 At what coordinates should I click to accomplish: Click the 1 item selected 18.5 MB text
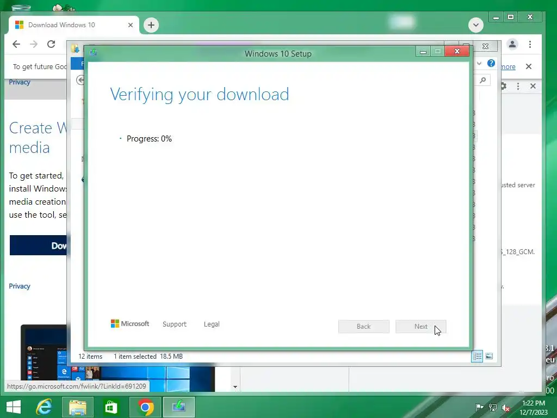(148, 356)
